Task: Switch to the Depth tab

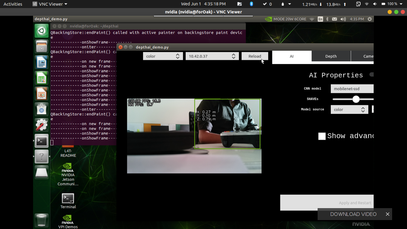Action: (331, 56)
